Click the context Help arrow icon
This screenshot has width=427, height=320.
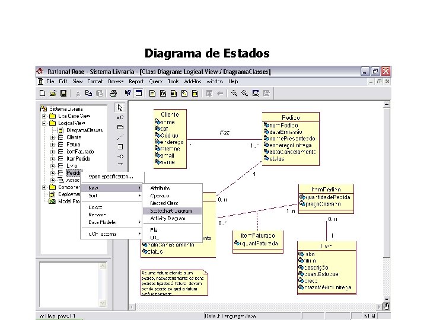tap(128, 94)
